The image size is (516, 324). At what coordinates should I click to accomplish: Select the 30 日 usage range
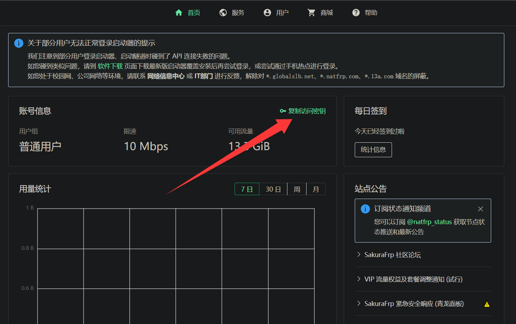(x=273, y=189)
